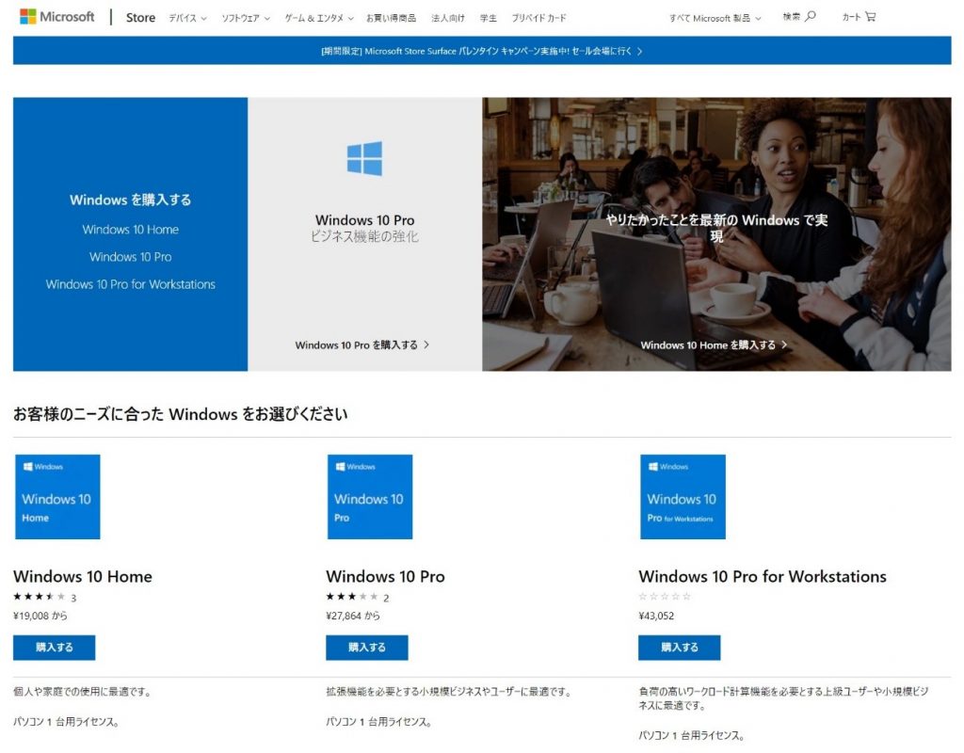Click the 個人や家庭での使用に最適です description
Image resolution: width=964 pixels, height=753 pixels.
(x=82, y=692)
